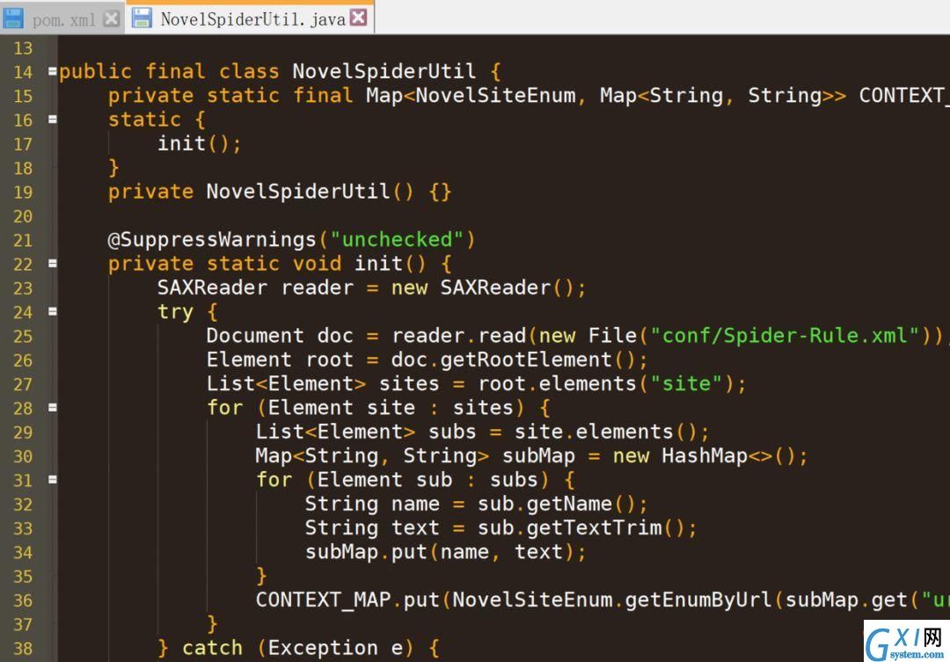Image resolution: width=950 pixels, height=662 pixels.
Task: Click the save icon on pom.xml tab
Action: (12, 18)
